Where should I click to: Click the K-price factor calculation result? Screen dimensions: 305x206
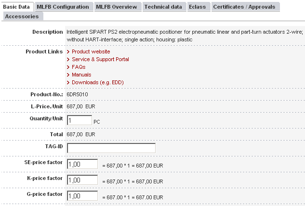133,181
